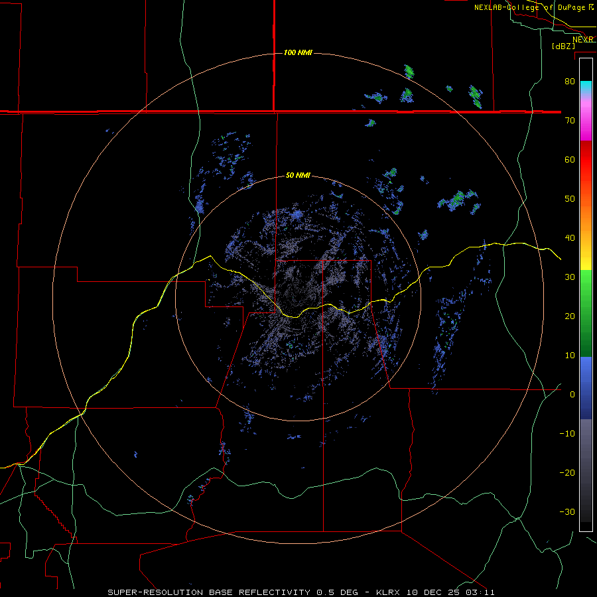Click the 50 value on dBZ scale
The height and width of the screenshot is (597, 597).
coord(570,199)
